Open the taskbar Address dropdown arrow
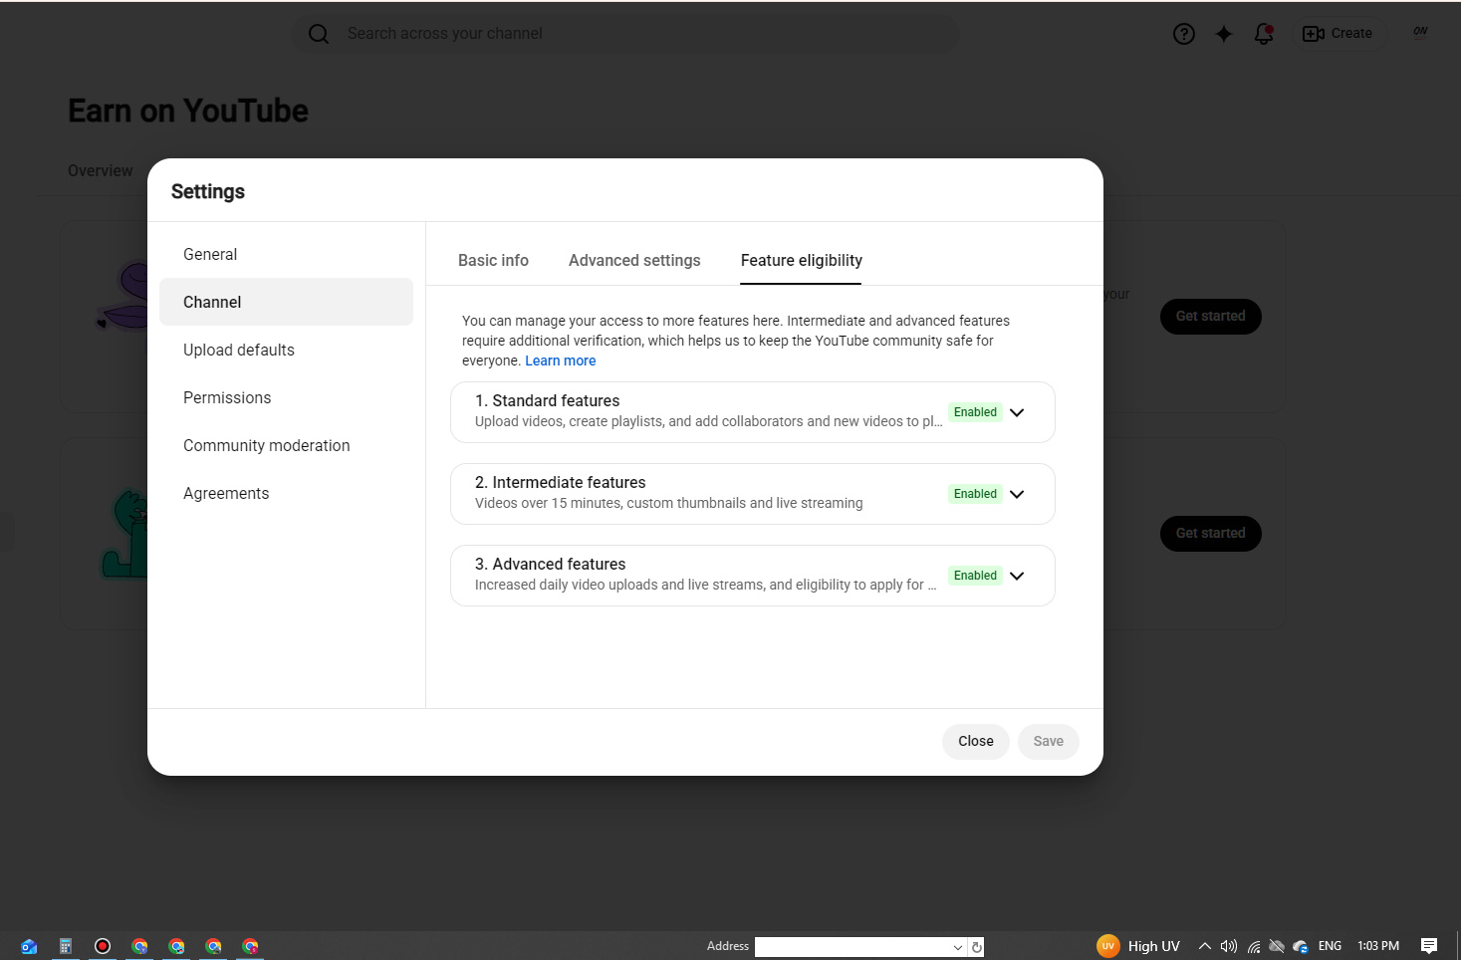The width and height of the screenshot is (1461, 960). coord(958,947)
